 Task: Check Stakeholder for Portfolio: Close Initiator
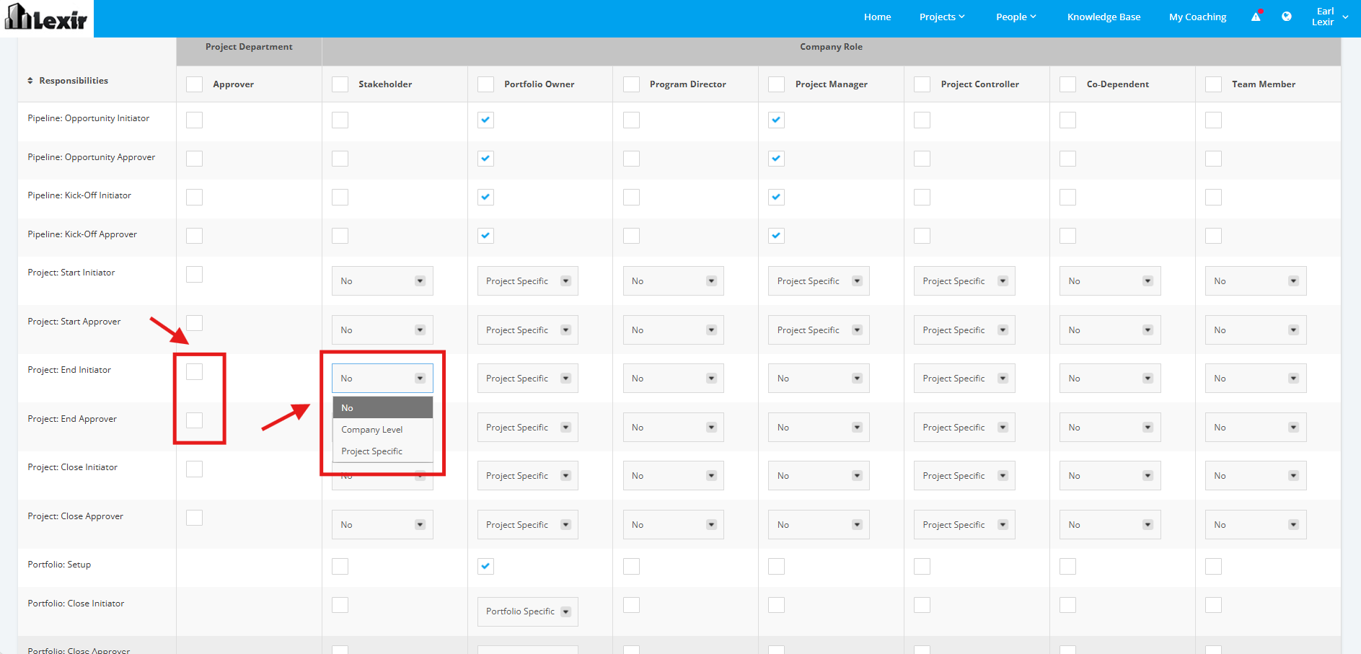click(x=340, y=605)
